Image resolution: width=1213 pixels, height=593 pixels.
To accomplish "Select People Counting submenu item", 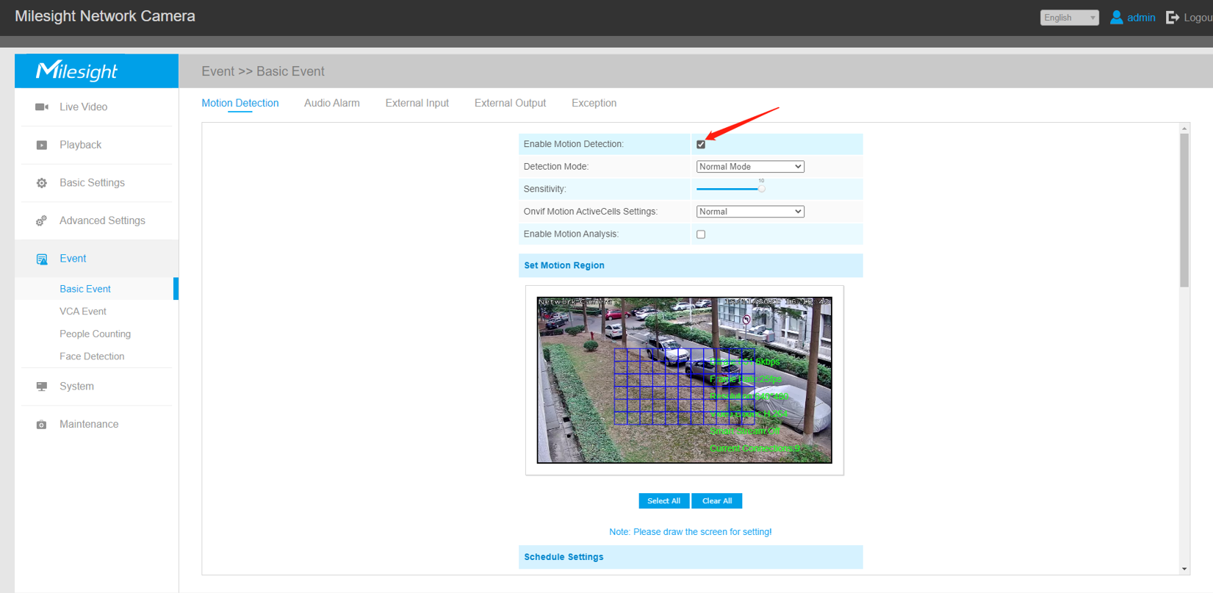I will point(95,334).
